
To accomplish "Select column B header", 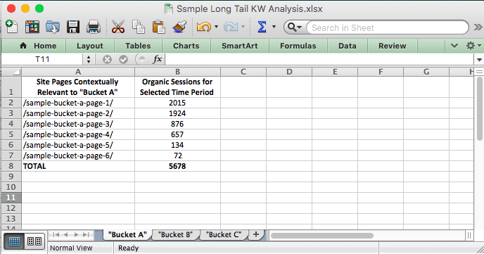I will (x=177, y=72).
